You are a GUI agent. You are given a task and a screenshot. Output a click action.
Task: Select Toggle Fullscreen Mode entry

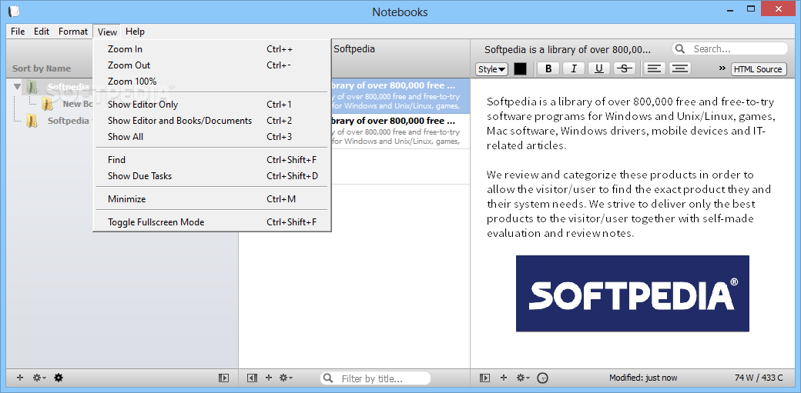click(x=213, y=222)
